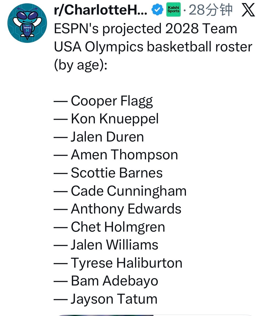Select Tyrese Haliburton in the roster

(126, 263)
